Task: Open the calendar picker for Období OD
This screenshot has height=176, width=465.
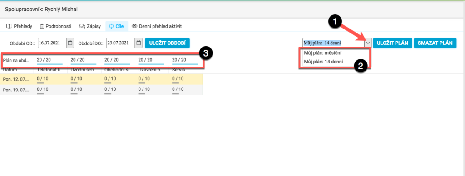Action: [x=70, y=43]
